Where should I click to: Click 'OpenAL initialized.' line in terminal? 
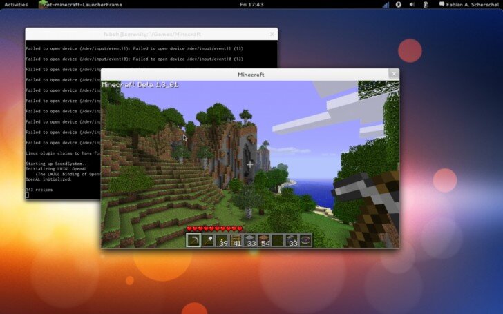tap(49, 179)
